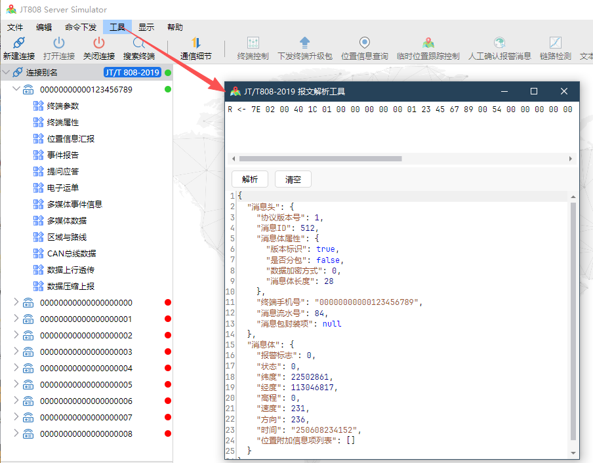Open the 命令下发 menu

(81, 27)
